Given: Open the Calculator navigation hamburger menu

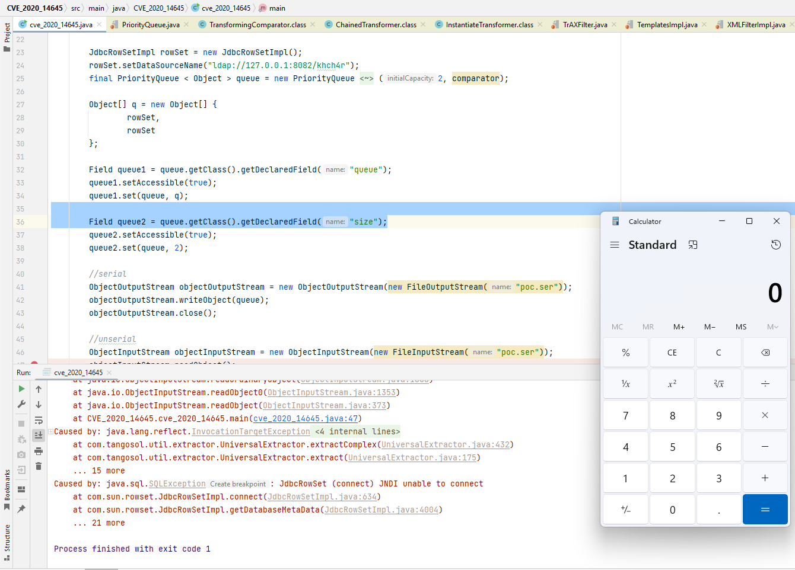Looking at the screenshot, I should [x=615, y=245].
